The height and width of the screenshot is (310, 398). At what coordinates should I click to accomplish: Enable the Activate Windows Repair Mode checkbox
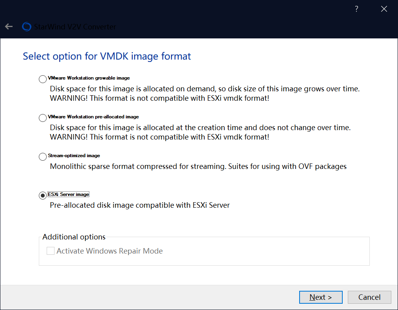click(x=51, y=251)
